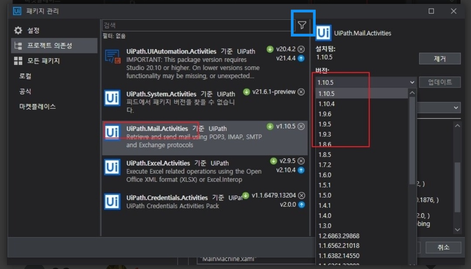The height and width of the screenshot is (269, 471).
Task: Click the UiPath.Excel.Activities package logo
Action: coord(113,167)
